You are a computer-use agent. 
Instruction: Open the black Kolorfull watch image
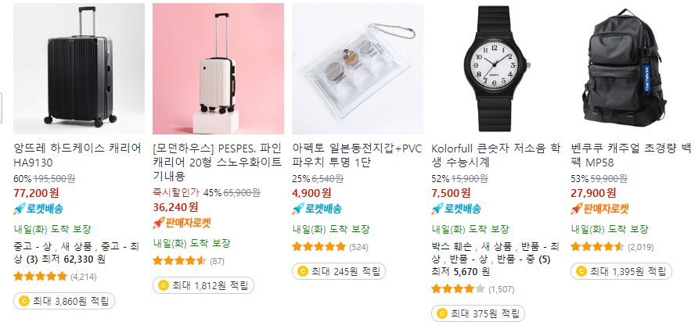coord(496,69)
